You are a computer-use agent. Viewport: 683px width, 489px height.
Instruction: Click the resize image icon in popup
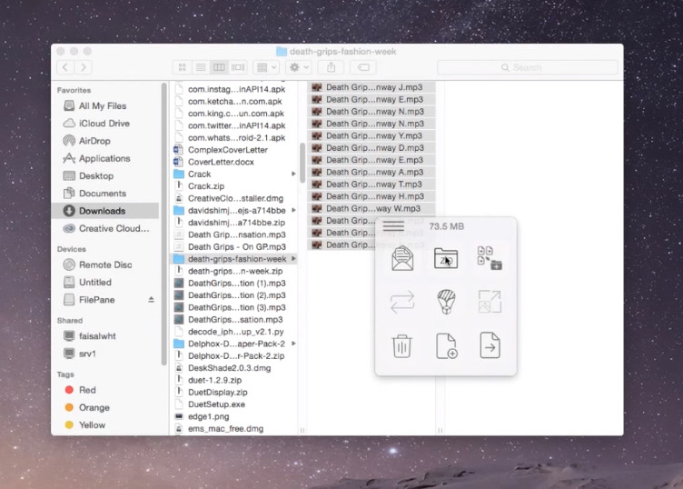pyautogui.click(x=490, y=302)
